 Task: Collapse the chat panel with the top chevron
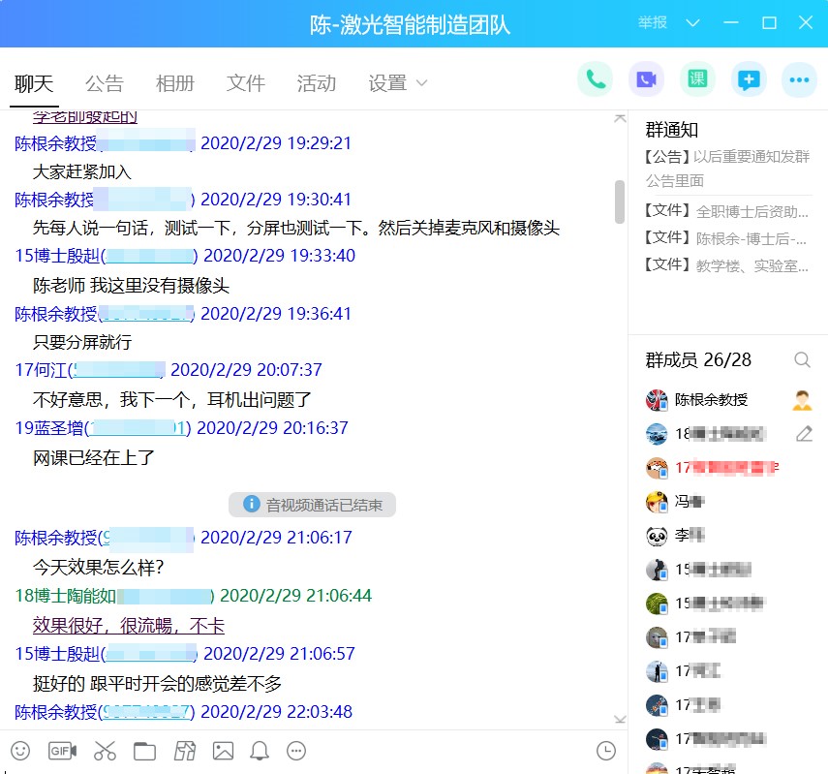point(620,116)
